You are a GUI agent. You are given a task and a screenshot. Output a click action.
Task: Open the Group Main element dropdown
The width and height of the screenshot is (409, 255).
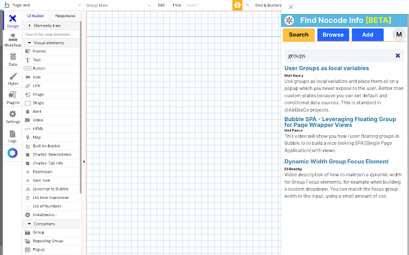point(118,5)
